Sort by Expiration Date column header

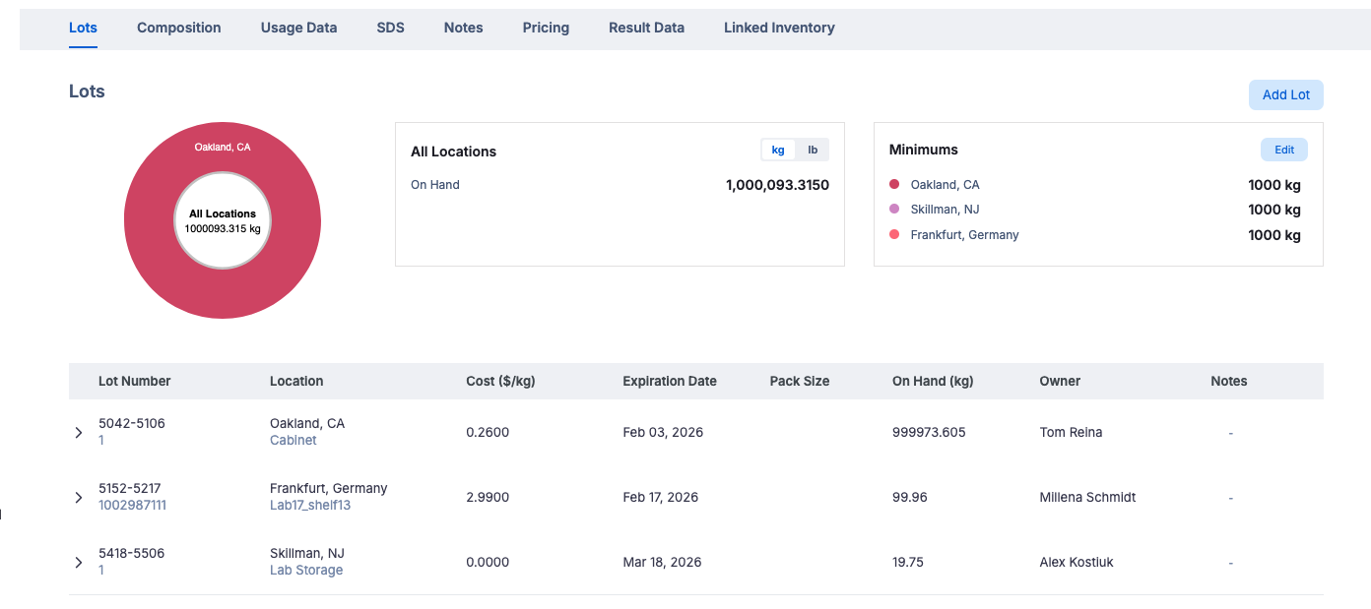point(670,382)
